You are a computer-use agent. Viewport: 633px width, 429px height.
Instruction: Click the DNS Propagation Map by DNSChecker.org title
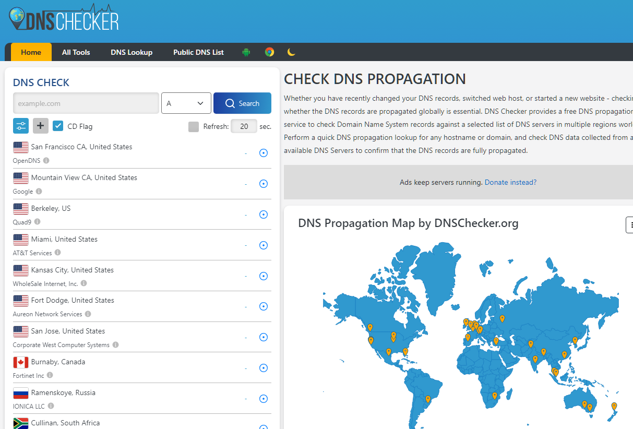[x=408, y=223]
